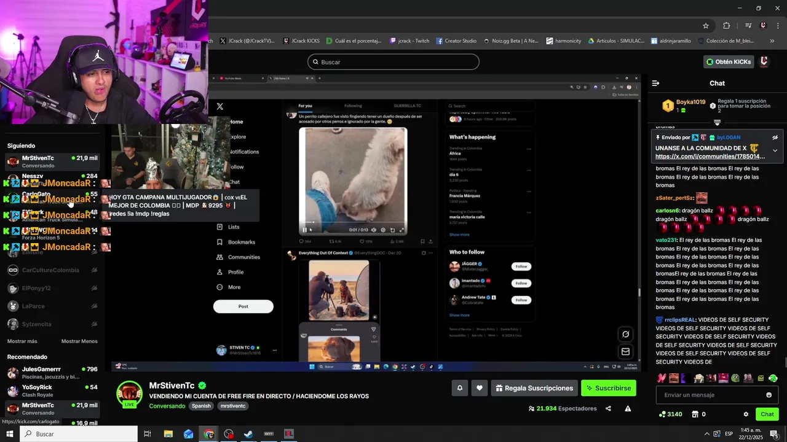
Task: Bookmark this page with the star icon
Action: [x=706, y=26]
